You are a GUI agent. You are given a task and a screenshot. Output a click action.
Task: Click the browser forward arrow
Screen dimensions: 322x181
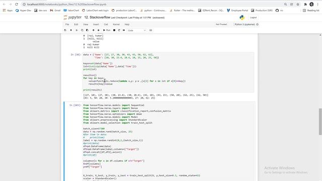10,5
